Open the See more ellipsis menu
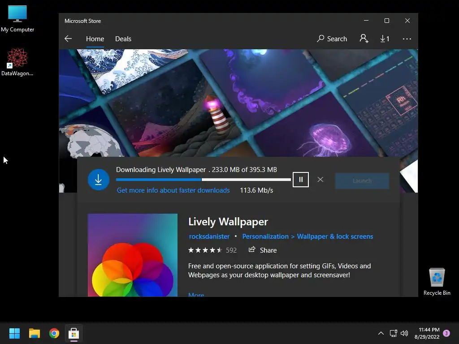This screenshot has width=459, height=344. 407,39
